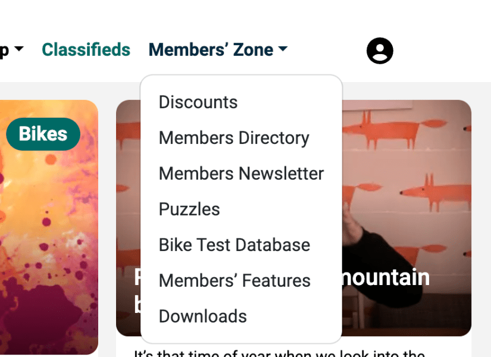Image resolution: width=491 pixels, height=357 pixels.
Task: Open the Classifieds link
Action: click(x=86, y=50)
